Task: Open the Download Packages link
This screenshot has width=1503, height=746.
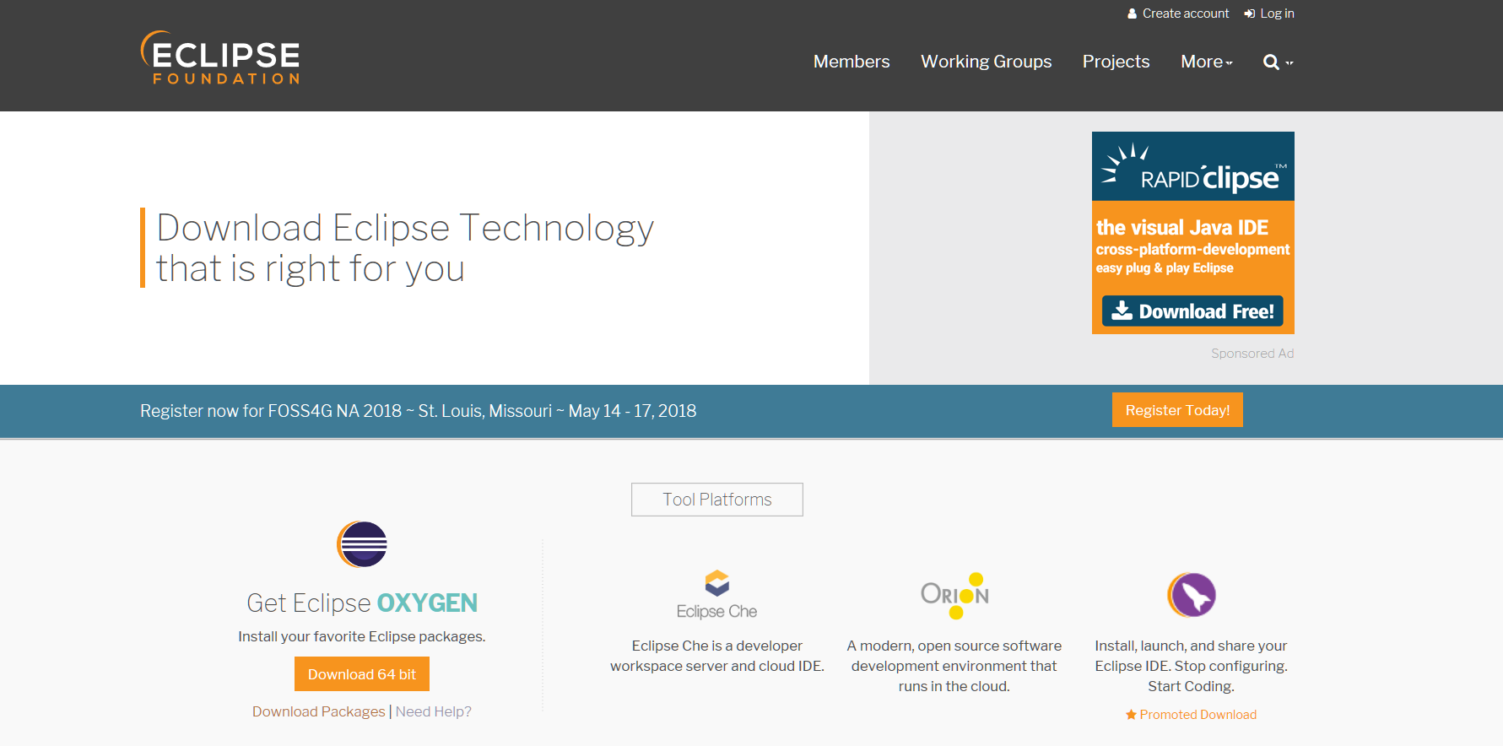Action: point(319,711)
